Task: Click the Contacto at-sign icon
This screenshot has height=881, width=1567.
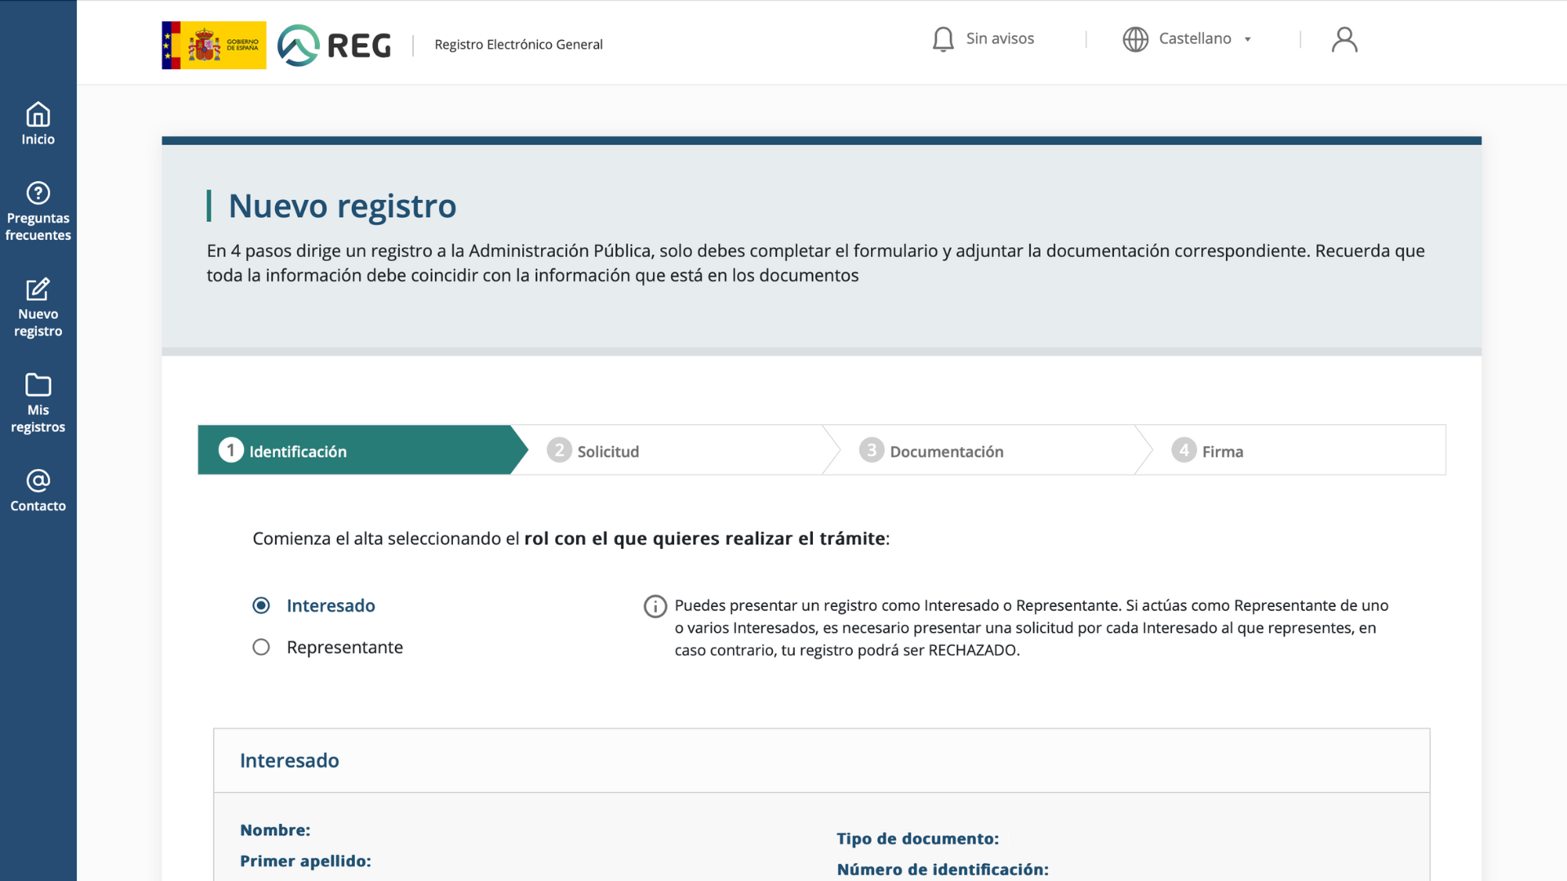Action: (x=38, y=480)
